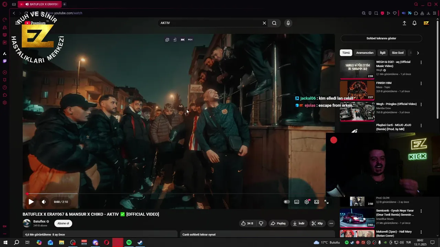Open the WEGH & EGE! video thumbnail
440x247 pixels.
[x=357, y=69]
